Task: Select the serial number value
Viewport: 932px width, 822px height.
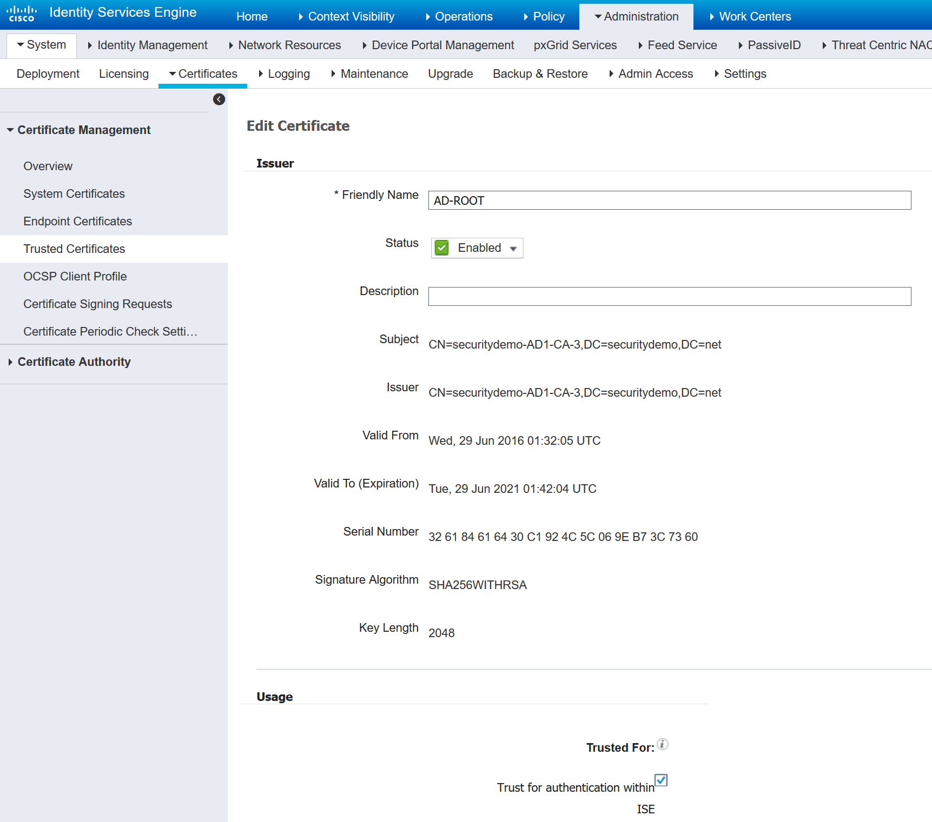Action: (563, 537)
